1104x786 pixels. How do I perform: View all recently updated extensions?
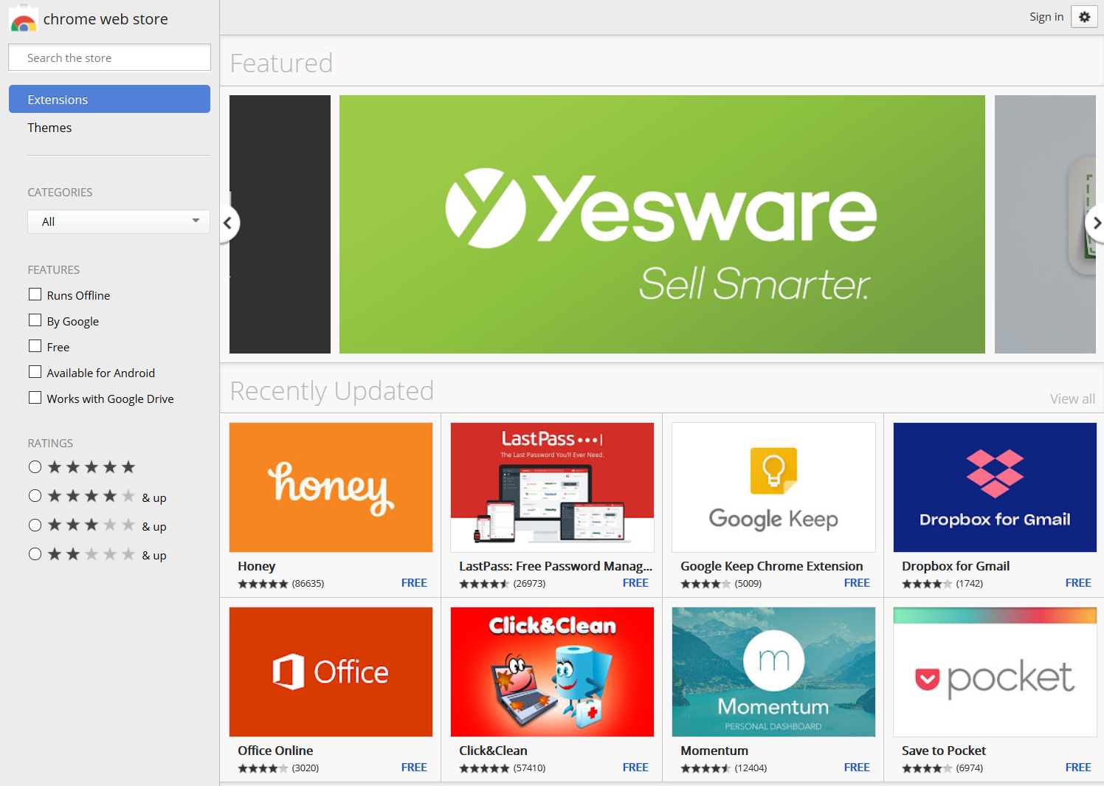point(1072,399)
